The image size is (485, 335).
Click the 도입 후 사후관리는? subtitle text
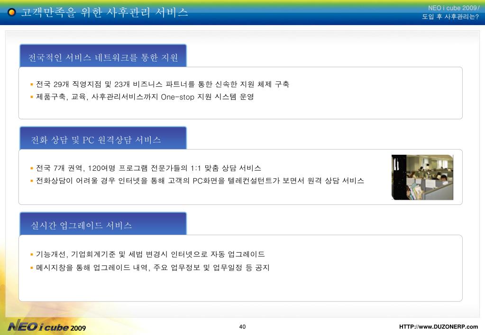[x=450, y=17]
